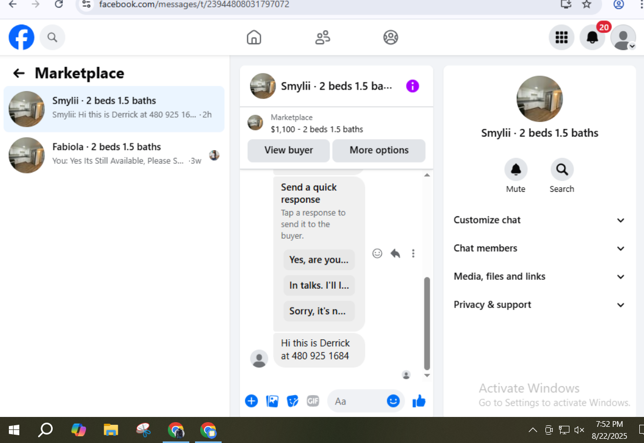Expand Privacy & support section
Viewport: 644px width, 443px height.
[540, 305]
